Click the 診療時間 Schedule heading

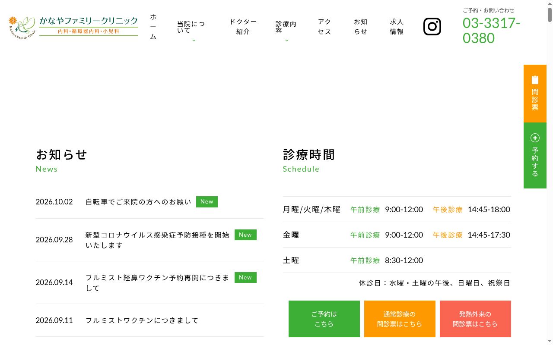tap(309, 160)
